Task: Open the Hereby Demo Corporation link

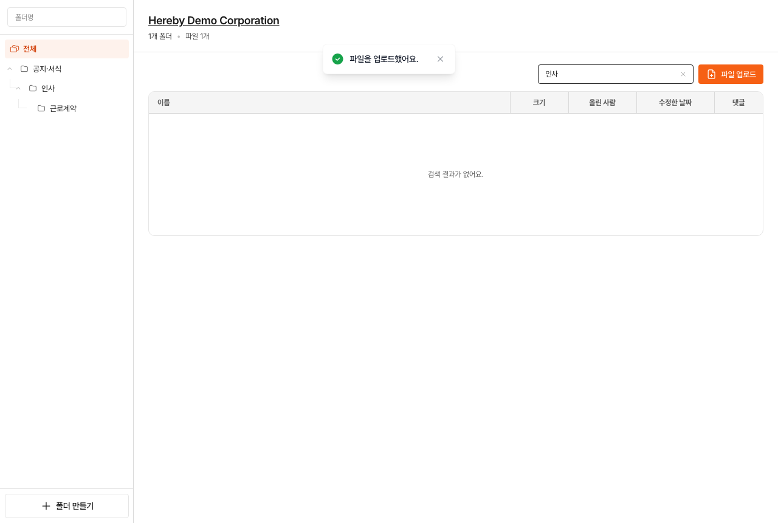Action: 214,21
